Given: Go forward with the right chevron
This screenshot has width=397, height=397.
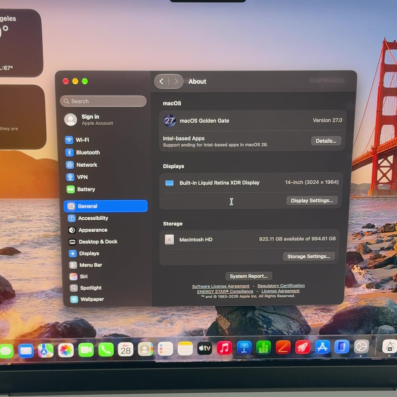Looking at the screenshot, I should [176, 81].
